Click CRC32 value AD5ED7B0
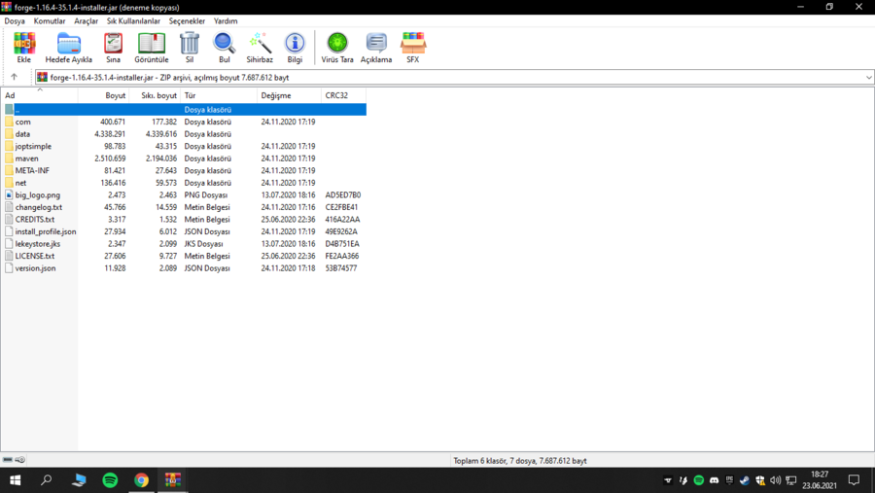875x493 pixels. tap(342, 194)
